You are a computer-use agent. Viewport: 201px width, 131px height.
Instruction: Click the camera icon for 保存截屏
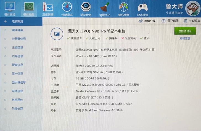pyautogui.click(x=163, y=21)
